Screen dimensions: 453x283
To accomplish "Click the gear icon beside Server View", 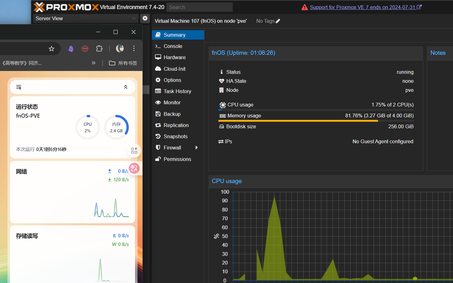I will 145,18.
